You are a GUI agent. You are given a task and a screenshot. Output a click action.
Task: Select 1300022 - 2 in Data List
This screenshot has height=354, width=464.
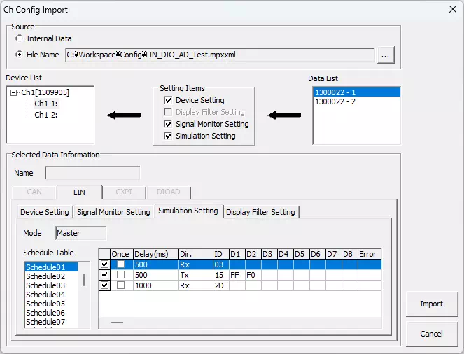click(357, 101)
